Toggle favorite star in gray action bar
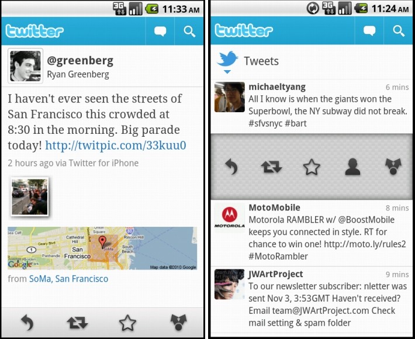 (312, 167)
